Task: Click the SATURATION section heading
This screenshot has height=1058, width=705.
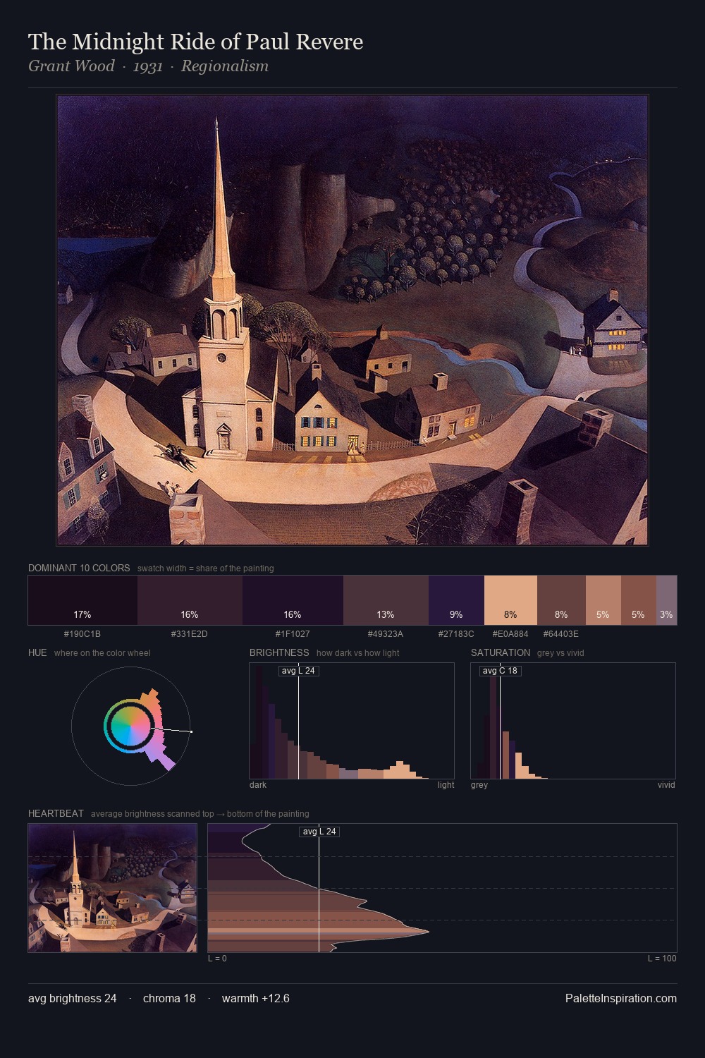Action: pyautogui.click(x=501, y=652)
